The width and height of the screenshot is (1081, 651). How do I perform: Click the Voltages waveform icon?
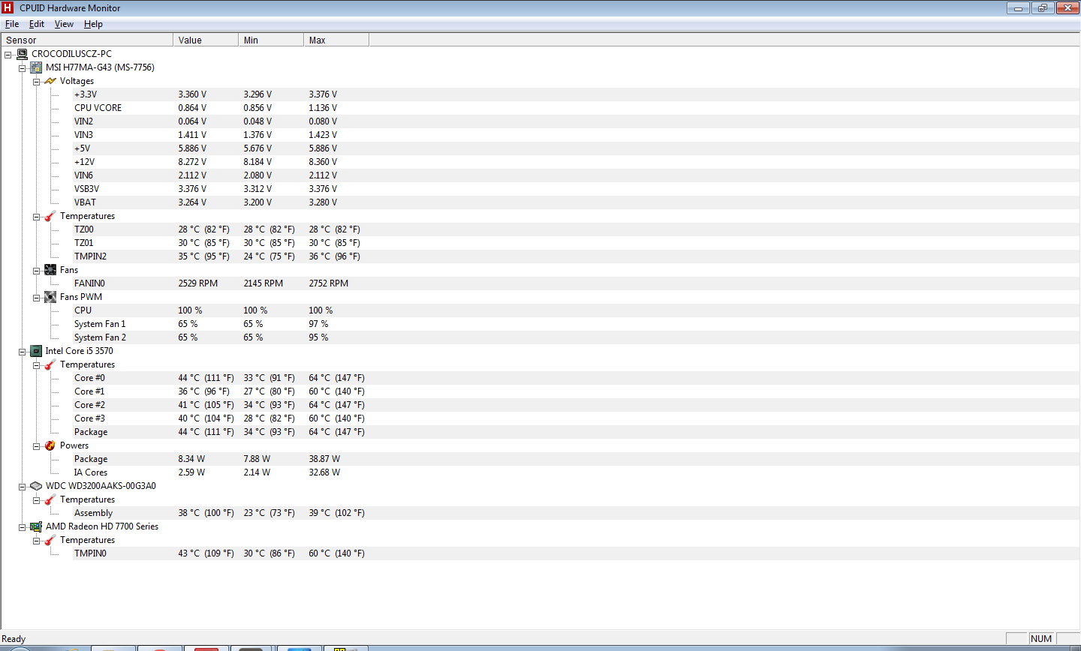(50, 81)
